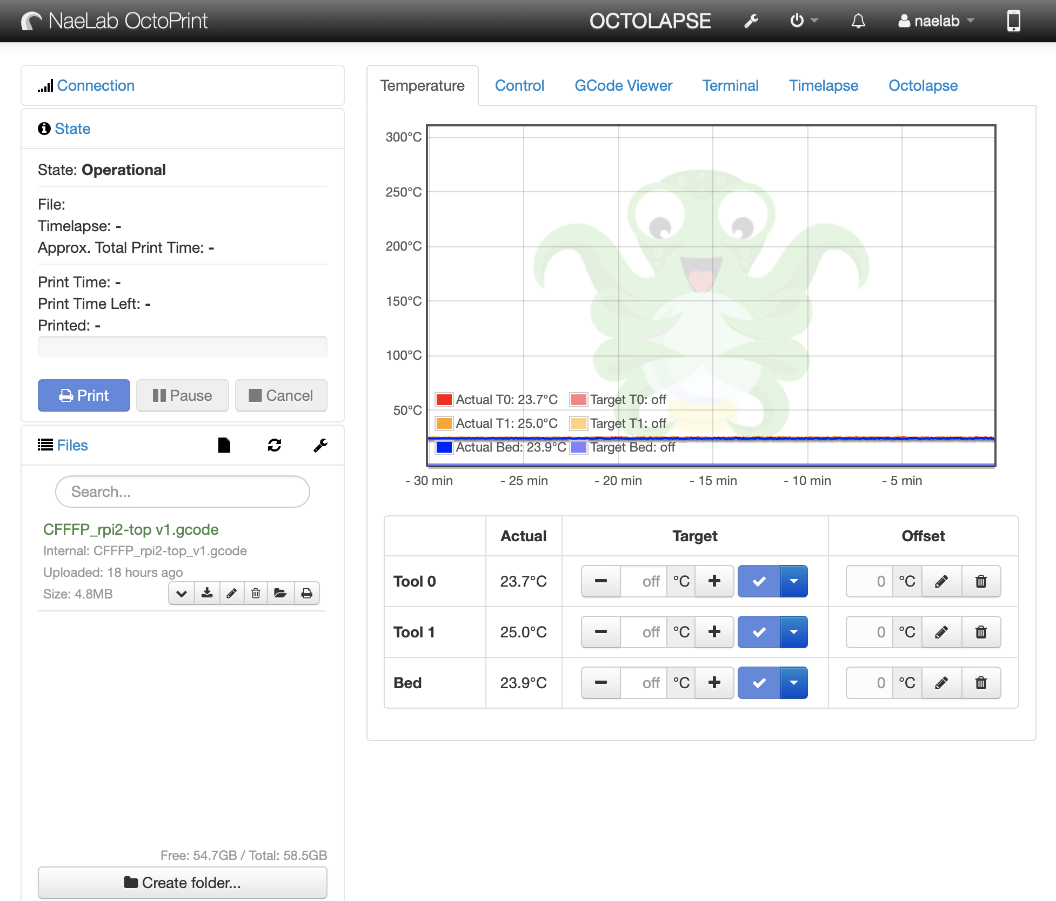1056x901 pixels.
Task: Expand the naelab user menu
Action: [x=937, y=21]
